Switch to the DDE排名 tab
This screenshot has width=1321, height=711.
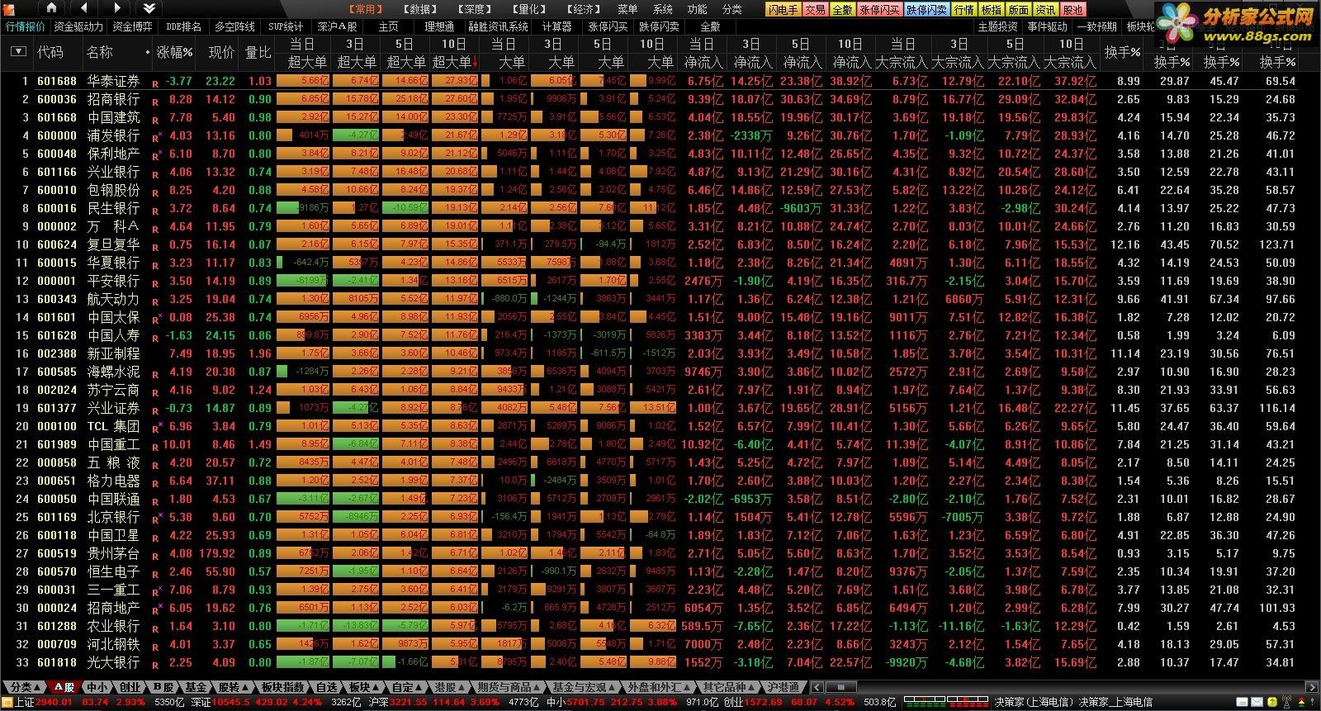click(183, 26)
